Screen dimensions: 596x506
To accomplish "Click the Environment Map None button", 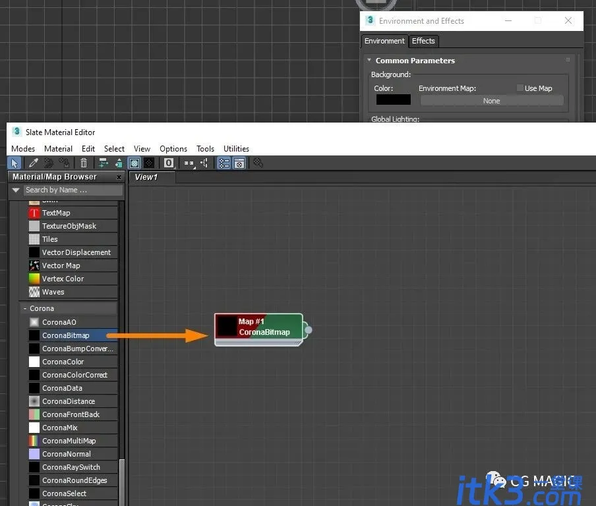I will coord(491,101).
